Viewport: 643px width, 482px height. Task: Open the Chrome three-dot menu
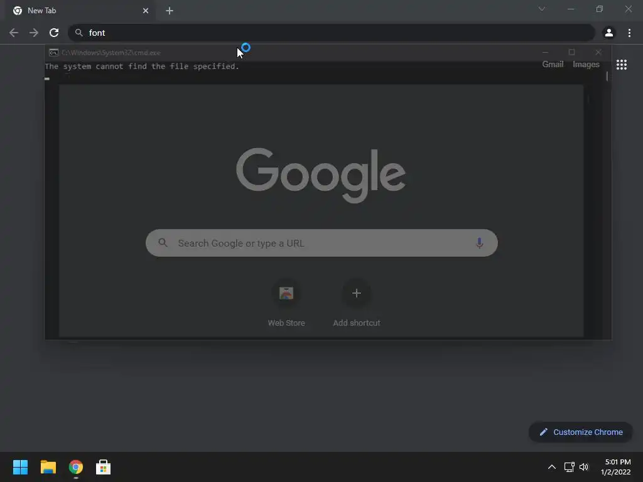[629, 33]
